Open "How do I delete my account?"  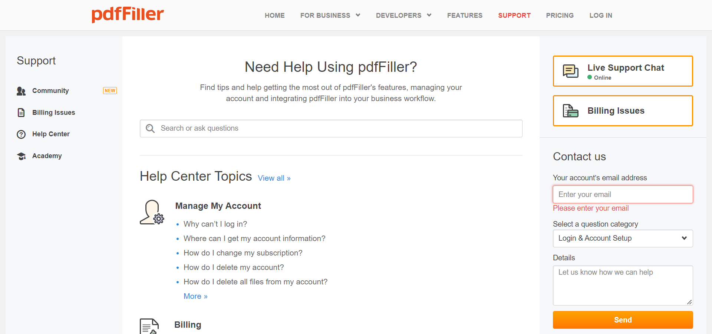234,267
